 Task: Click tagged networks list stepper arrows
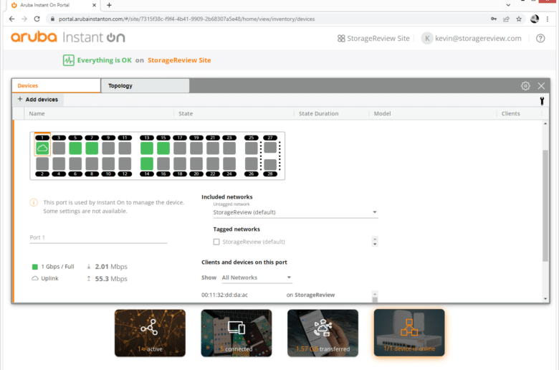pos(375,242)
